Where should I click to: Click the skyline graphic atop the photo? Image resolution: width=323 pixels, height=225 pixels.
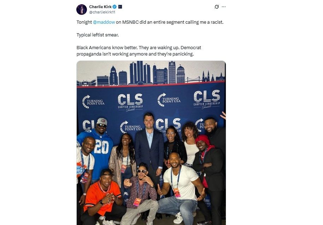coord(151,73)
